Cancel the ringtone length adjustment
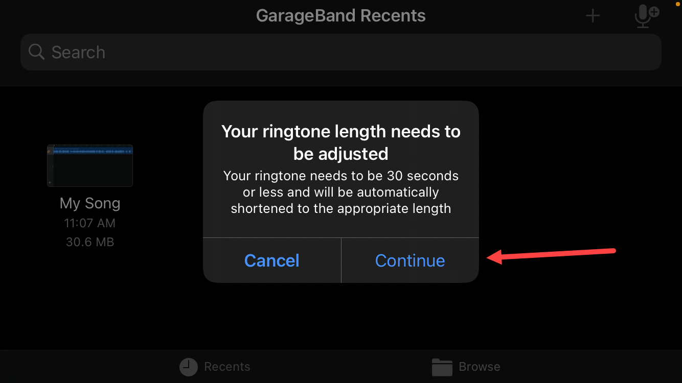 click(x=272, y=260)
